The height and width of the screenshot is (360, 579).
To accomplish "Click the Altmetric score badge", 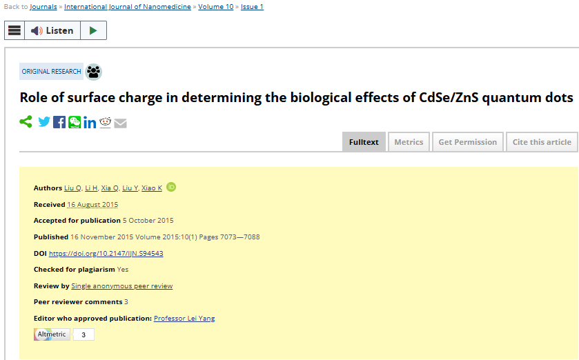I will (64, 334).
